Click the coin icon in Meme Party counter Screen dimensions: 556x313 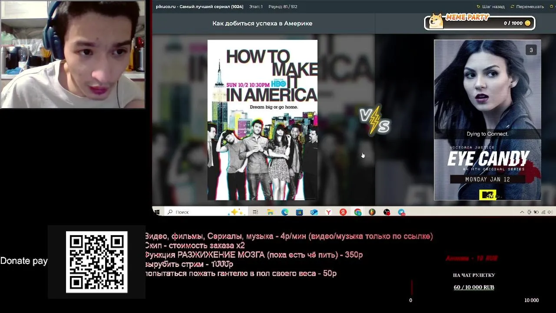click(x=528, y=23)
